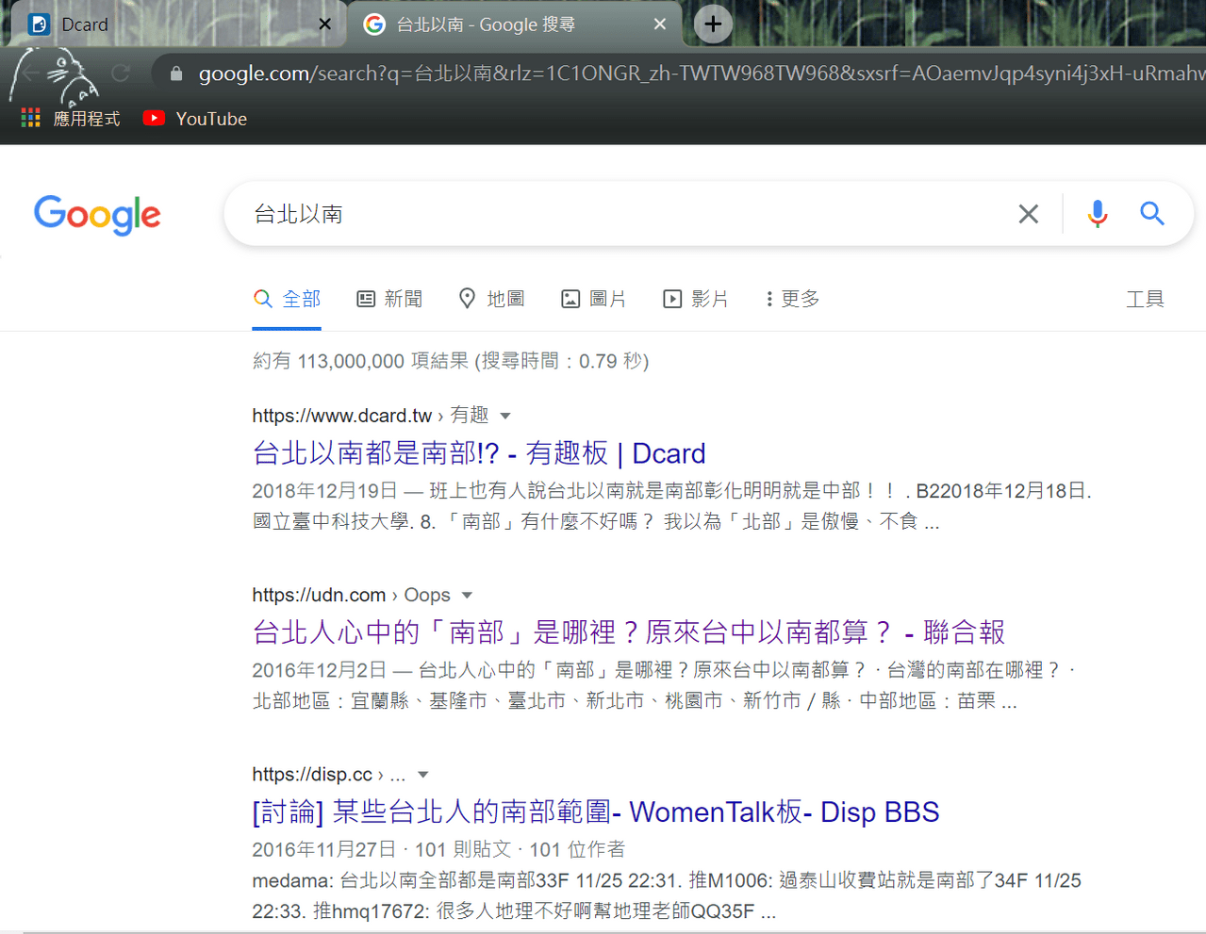Click the 約有 113,000,000 項結果 text
This screenshot has width=1206, height=934.
coord(360,361)
